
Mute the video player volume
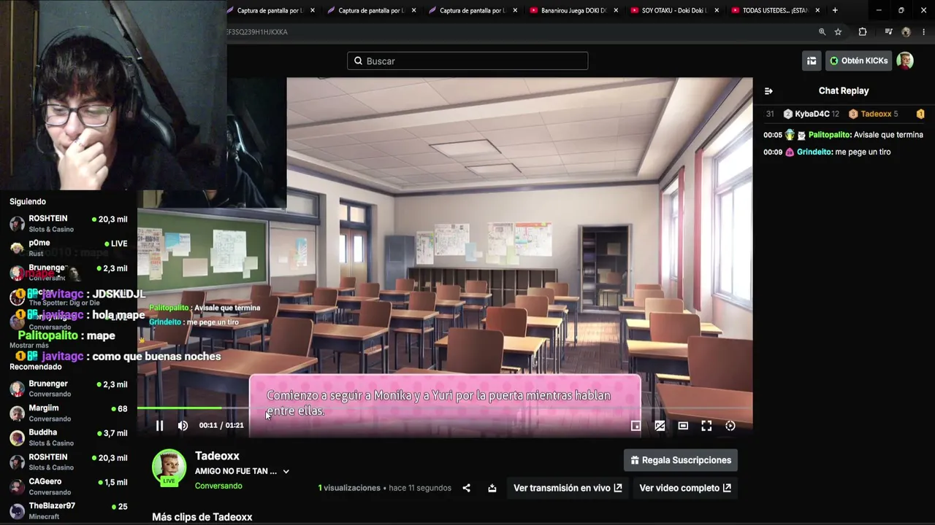183,426
